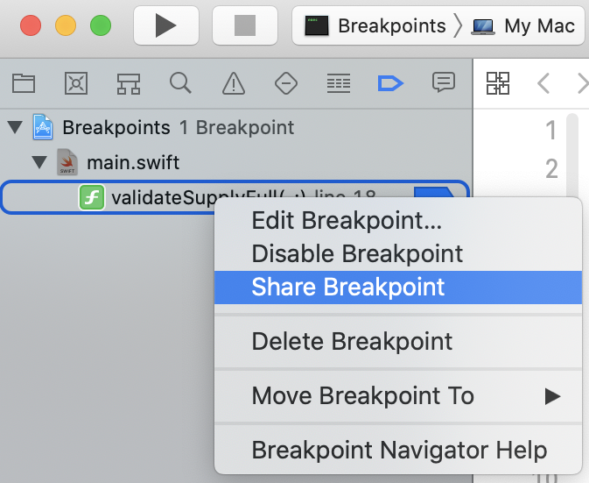The image size is (589, 483).
Task: Expand the Move Breakpoint To submenu arrow
Action: coord(552,396)
